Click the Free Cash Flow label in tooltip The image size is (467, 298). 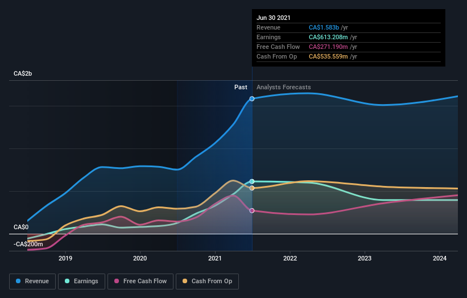click(278, 47)
